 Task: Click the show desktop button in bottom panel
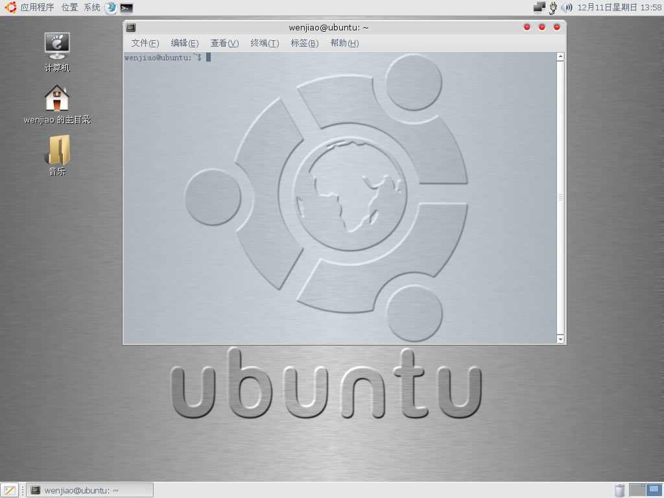[10, 490]
